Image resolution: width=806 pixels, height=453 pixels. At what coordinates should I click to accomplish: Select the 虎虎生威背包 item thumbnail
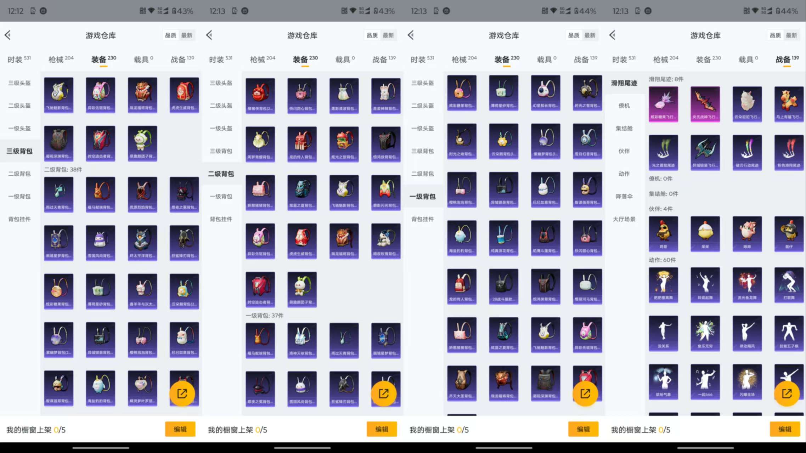pyautogui.click(x=184, y=95)
